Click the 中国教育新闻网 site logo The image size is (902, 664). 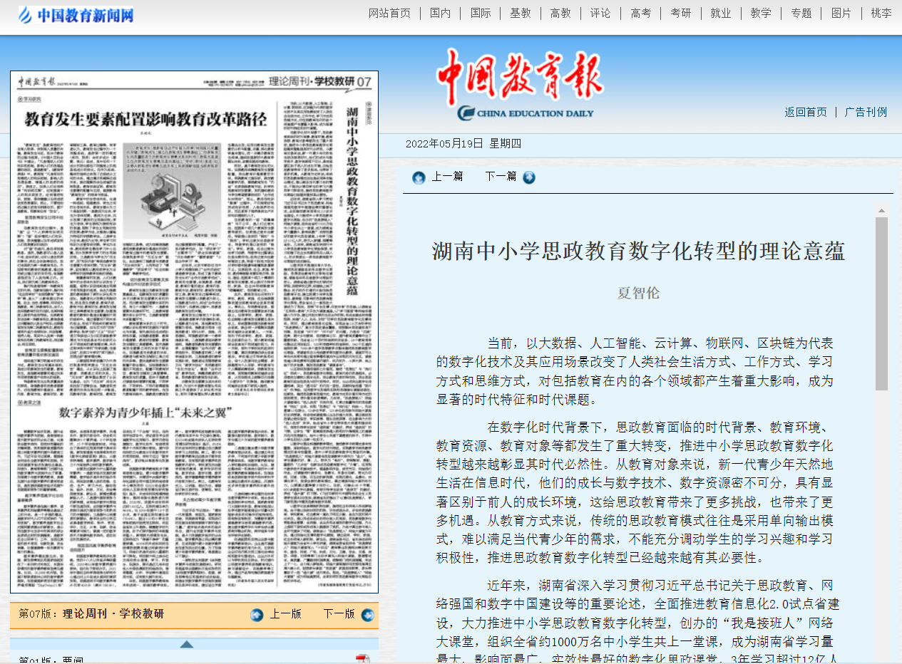coord(76,14)
